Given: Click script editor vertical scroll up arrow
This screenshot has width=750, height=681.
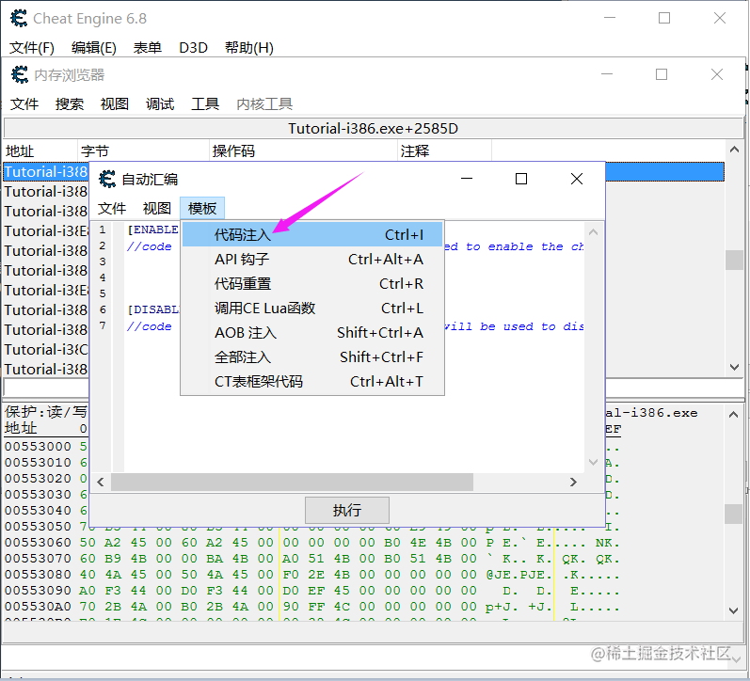Looking at the screenshot, I should pyautogui.click(x=593, y=232).
